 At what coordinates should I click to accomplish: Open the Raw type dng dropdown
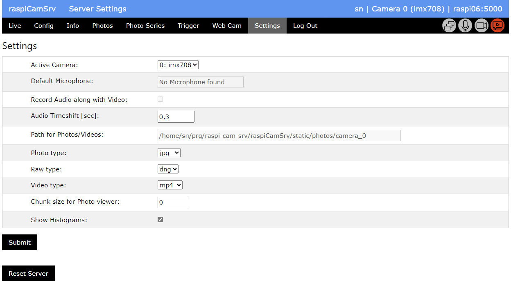click(168, 169)
